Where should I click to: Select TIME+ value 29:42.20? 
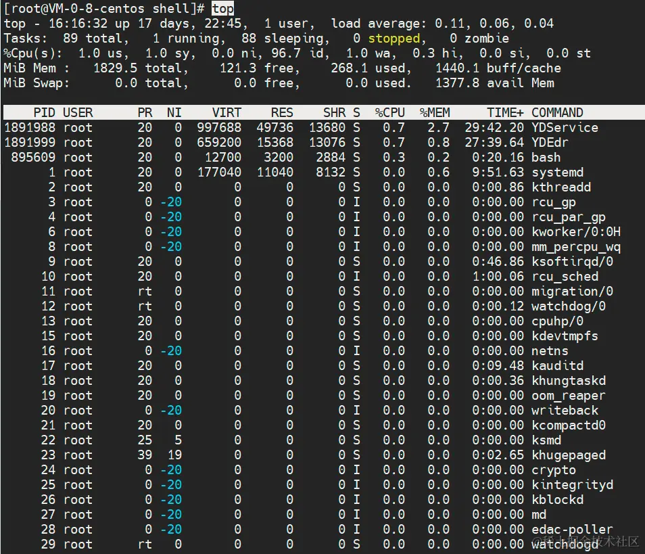[494, 128]
